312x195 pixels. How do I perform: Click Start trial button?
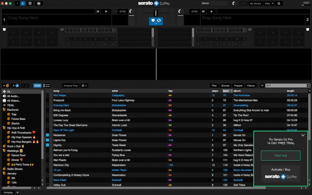tap(281, 156)
